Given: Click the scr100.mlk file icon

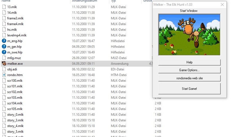Looking at the screenshot, I should pos(4,81).
